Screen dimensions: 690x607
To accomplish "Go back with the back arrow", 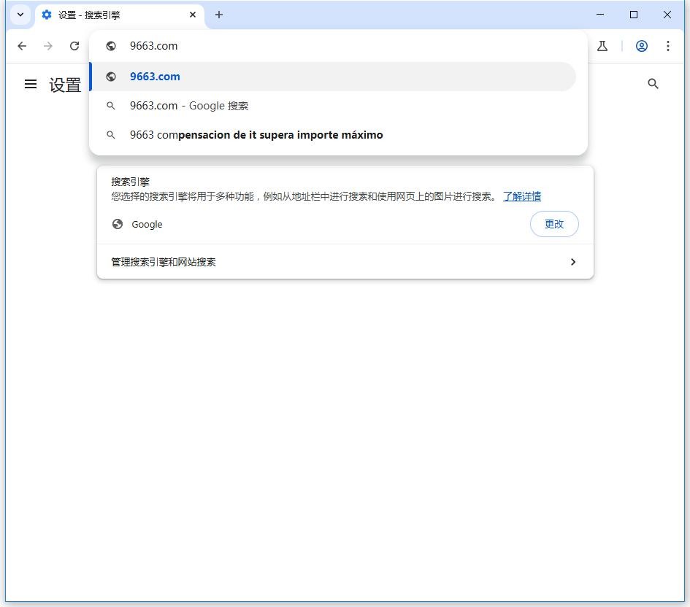I will 22,46.
